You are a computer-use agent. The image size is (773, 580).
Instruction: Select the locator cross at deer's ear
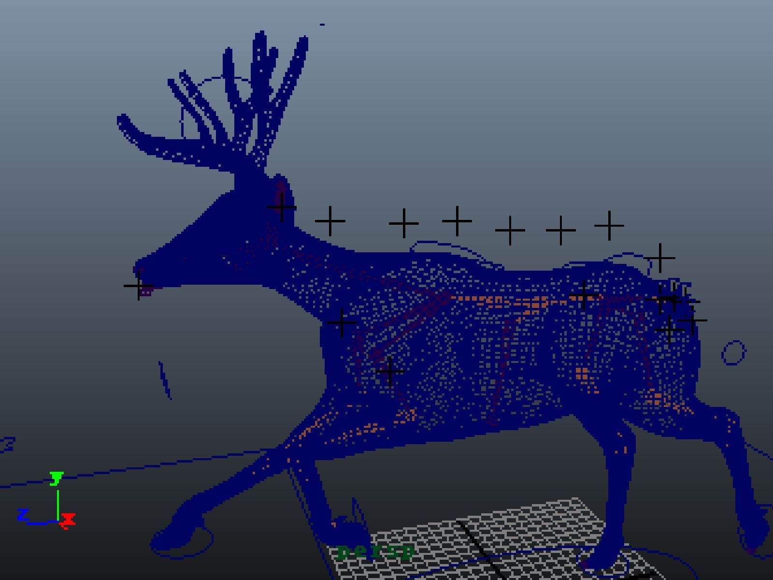[282, 207]
